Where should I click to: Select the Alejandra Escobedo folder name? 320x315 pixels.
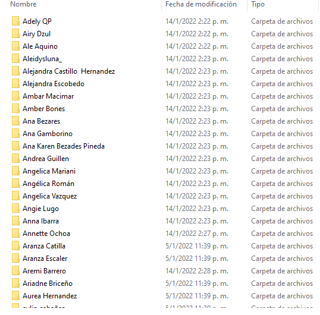[x=54, y=84]
